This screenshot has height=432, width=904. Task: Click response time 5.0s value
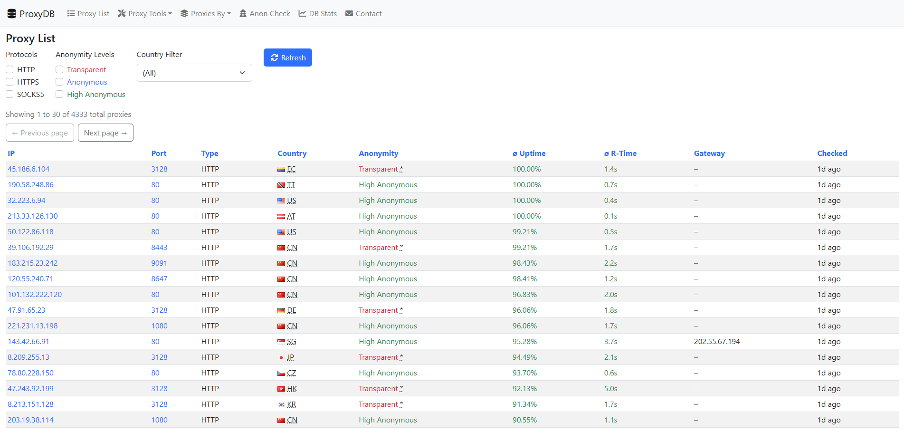610,388
